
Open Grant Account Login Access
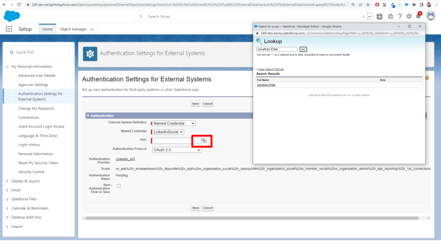41,127
